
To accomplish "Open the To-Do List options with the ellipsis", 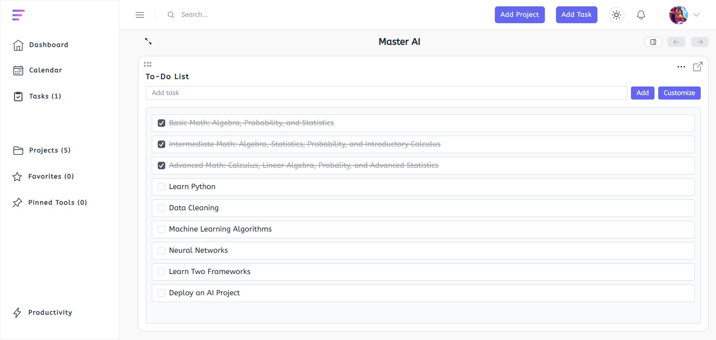I will [681, 67].
